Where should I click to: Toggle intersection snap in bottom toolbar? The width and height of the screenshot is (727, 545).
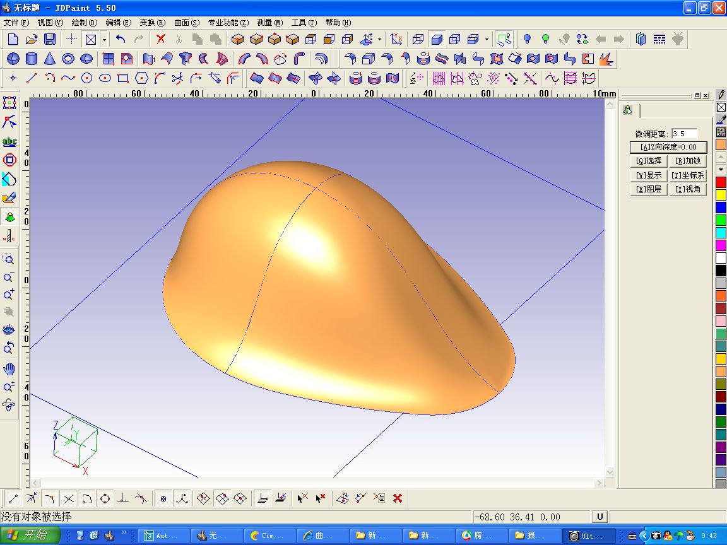pyautogui.click(x=69, y=499)
